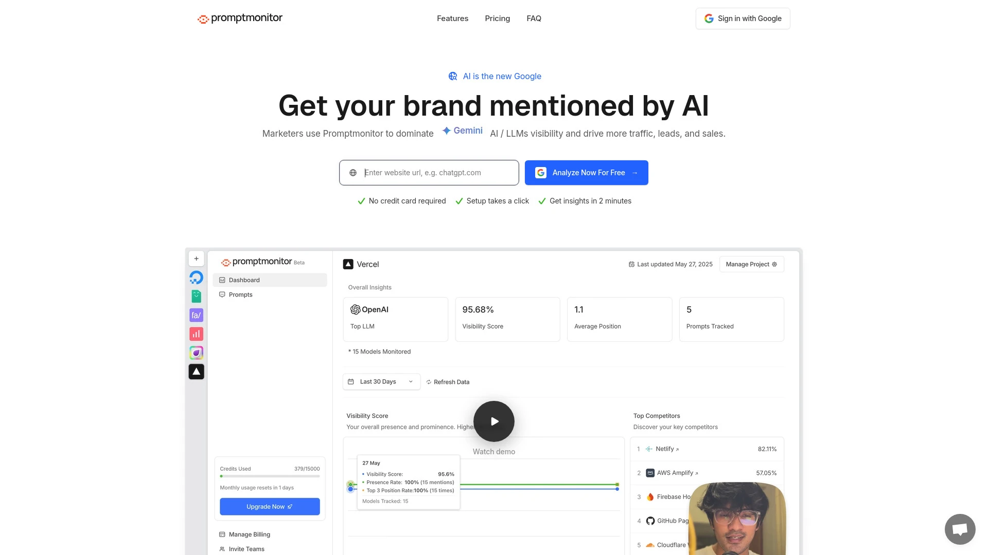Click the red bar-chart project icon
This screenshot has height=555, width=988.
(196, 334)
